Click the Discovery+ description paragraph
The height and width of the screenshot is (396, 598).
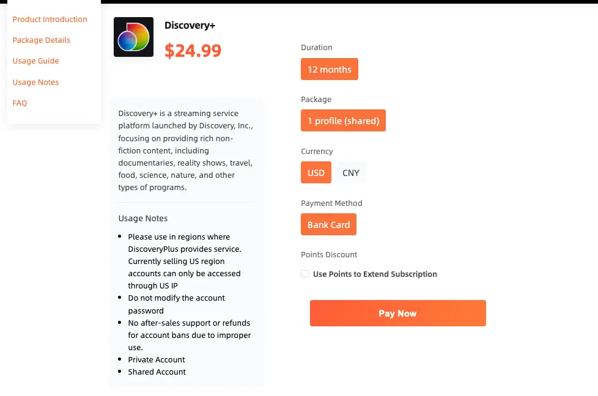click(x=186, y=150)
